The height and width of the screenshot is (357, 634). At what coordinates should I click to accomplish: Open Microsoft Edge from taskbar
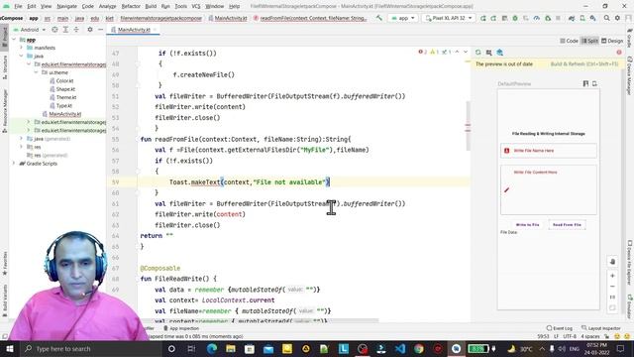212,348
